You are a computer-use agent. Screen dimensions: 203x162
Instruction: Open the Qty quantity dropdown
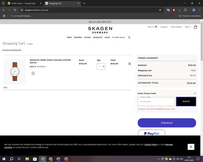click(x=101, y=66)
